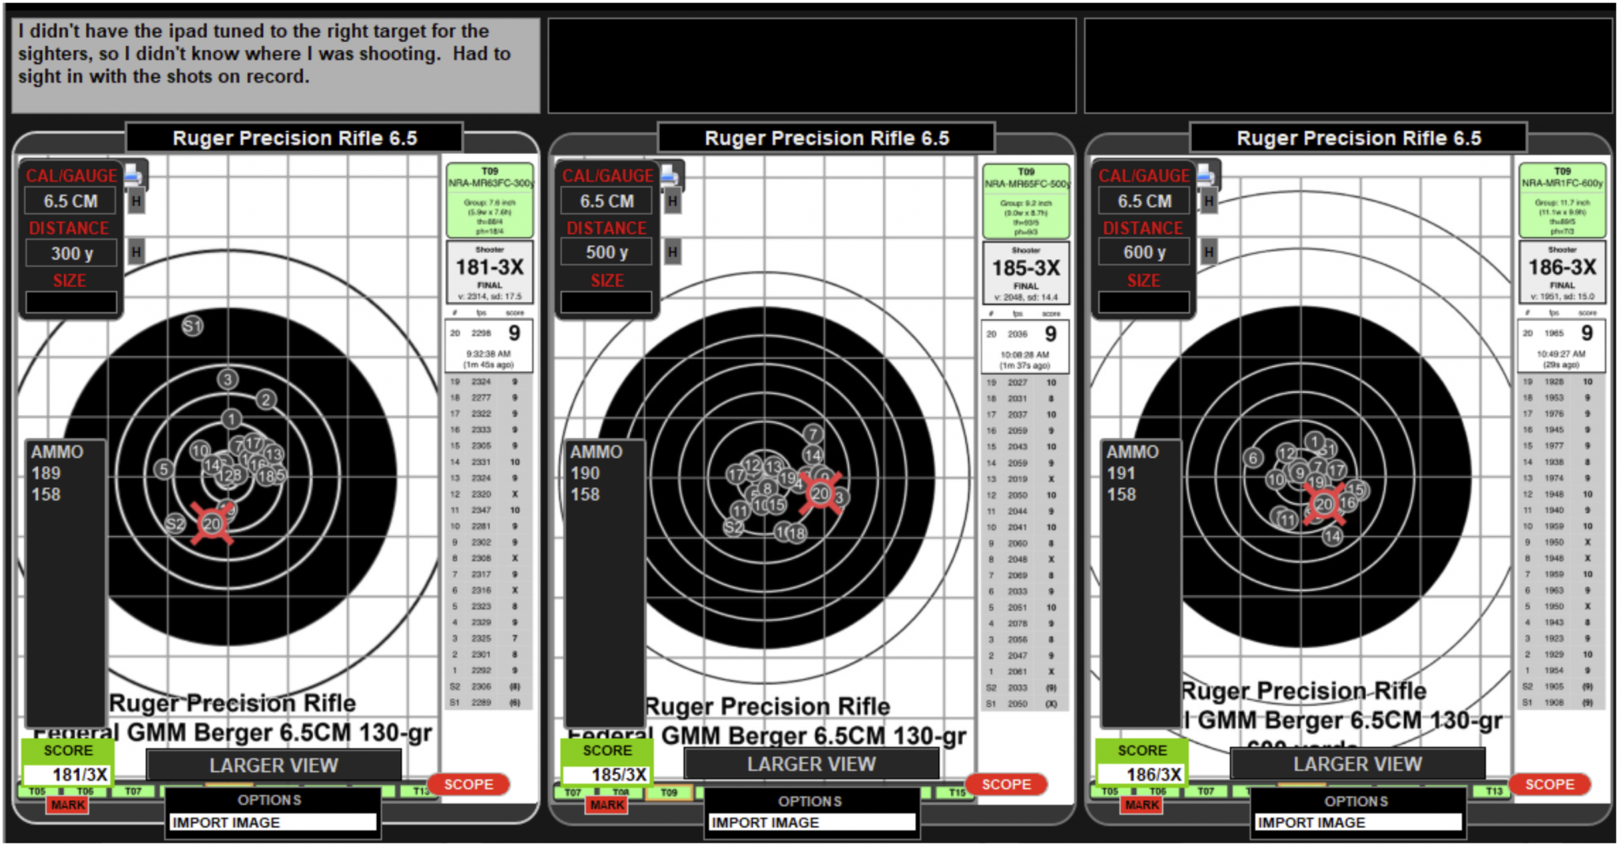The height and width of the screenshot is (846, 1619).
Task: Click printer icon on 500 y panel
Action: coord(670,175)
